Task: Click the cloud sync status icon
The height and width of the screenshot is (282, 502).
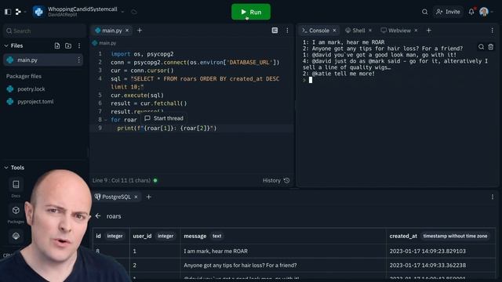Action: tap(134, 13)
